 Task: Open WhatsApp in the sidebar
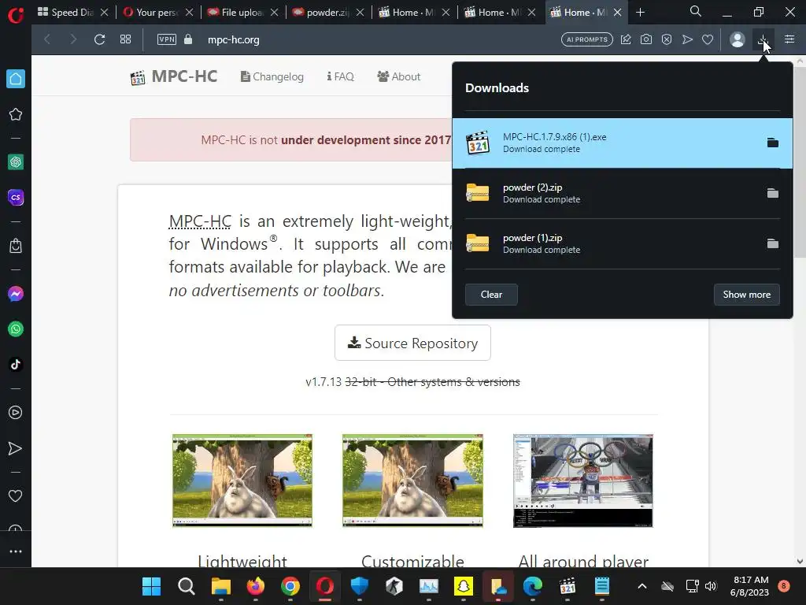(16, 329)
